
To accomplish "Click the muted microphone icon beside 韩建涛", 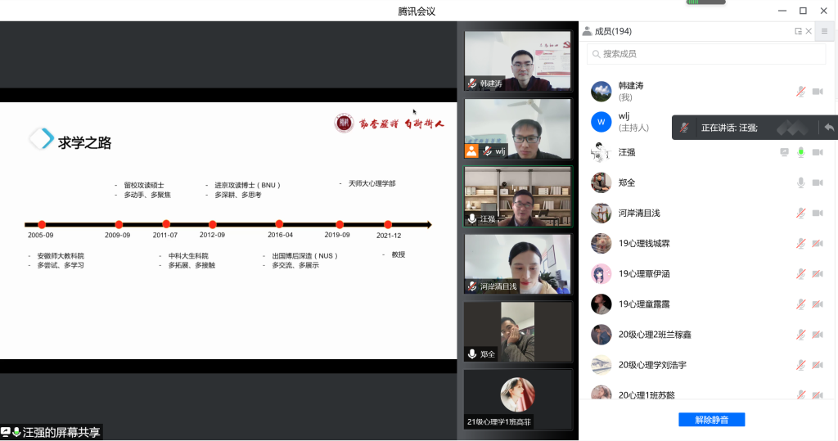I will (800, 92).
